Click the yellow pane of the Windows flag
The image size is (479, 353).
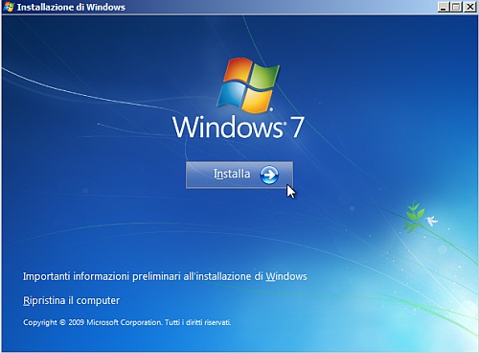258,101
